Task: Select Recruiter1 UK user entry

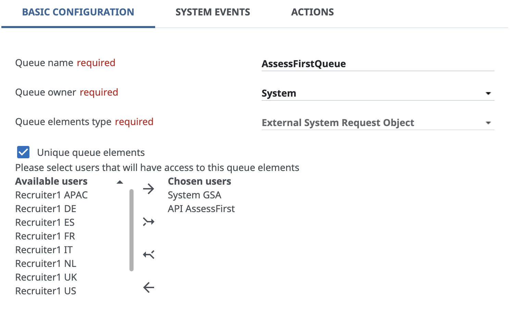Action: point(46,277)
